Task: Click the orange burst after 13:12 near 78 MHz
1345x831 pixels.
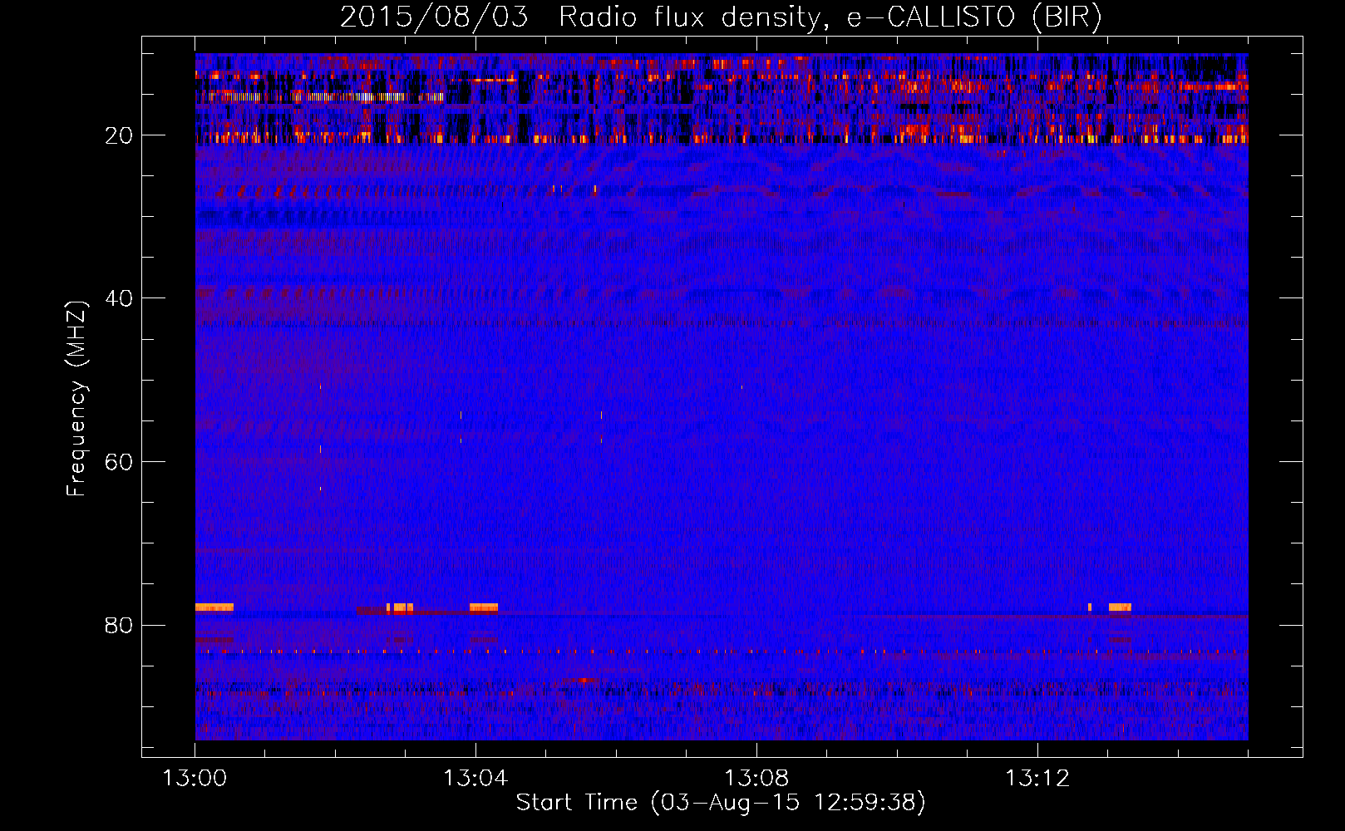Action: 1120,607
